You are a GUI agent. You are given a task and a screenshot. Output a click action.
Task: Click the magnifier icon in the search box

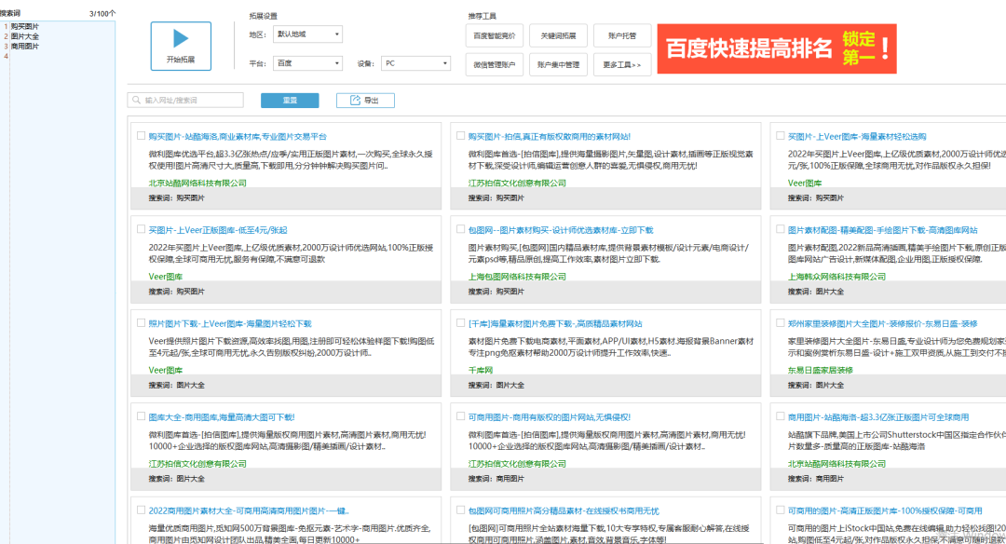[x=137, y=100]
